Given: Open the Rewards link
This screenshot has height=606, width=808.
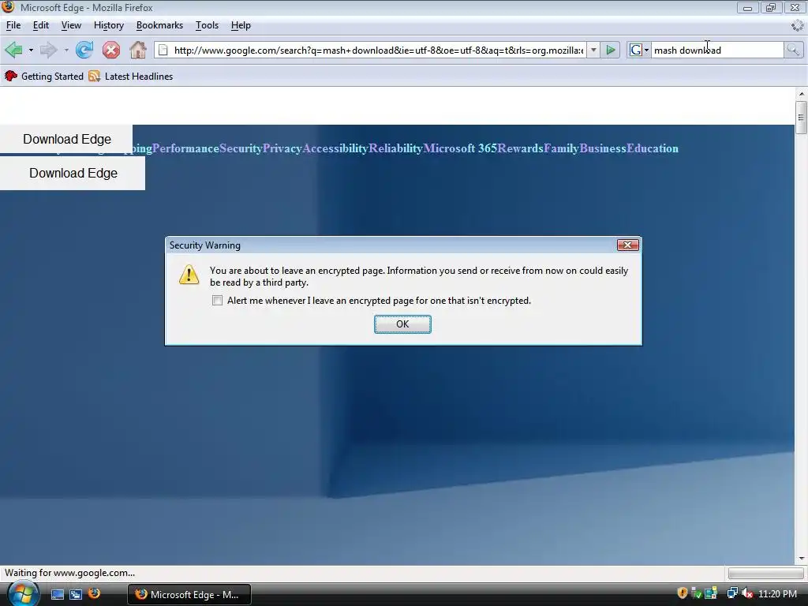Looking at the screenshot, I should coord(521,148).
